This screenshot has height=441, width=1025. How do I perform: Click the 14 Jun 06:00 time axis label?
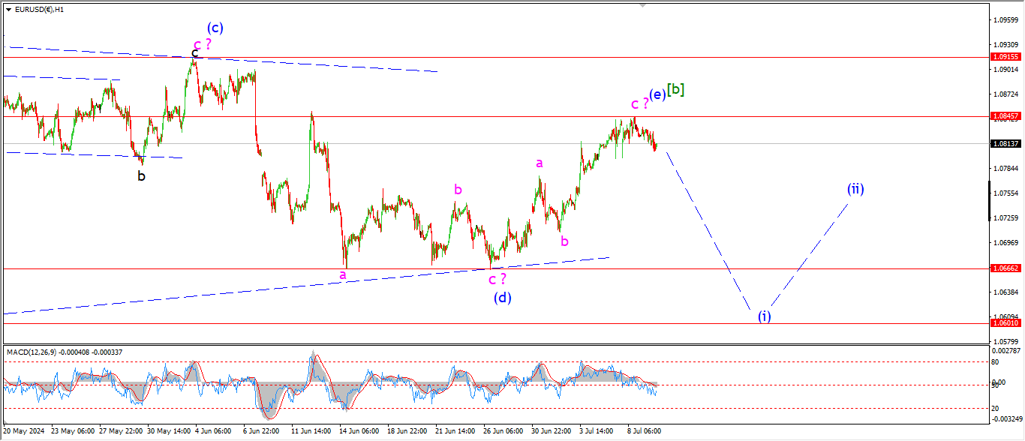click(359, 431)
